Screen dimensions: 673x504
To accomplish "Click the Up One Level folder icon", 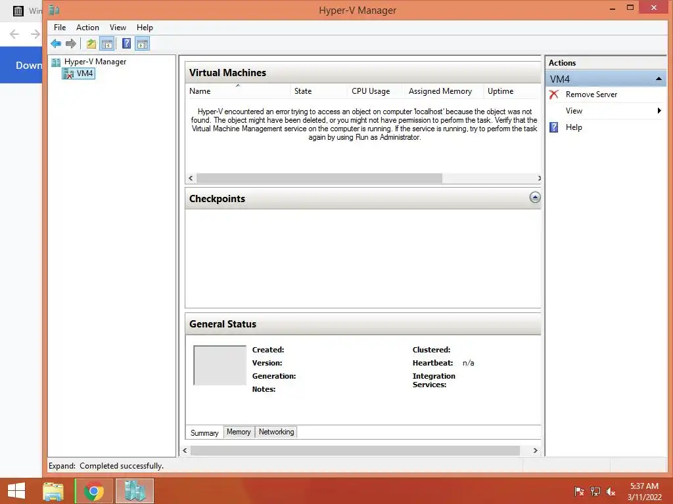I will (91, 43).
